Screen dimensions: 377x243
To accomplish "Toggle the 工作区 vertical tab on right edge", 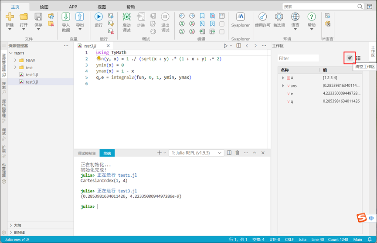I will [x=373, y=51].
